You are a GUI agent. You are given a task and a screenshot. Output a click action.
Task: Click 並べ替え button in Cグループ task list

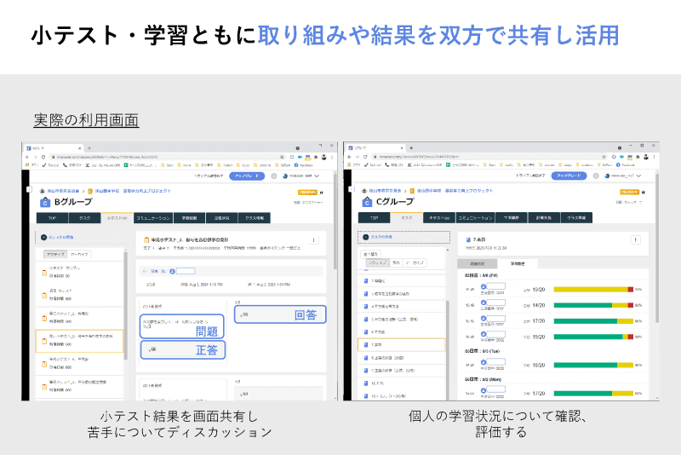click(370, 254)
